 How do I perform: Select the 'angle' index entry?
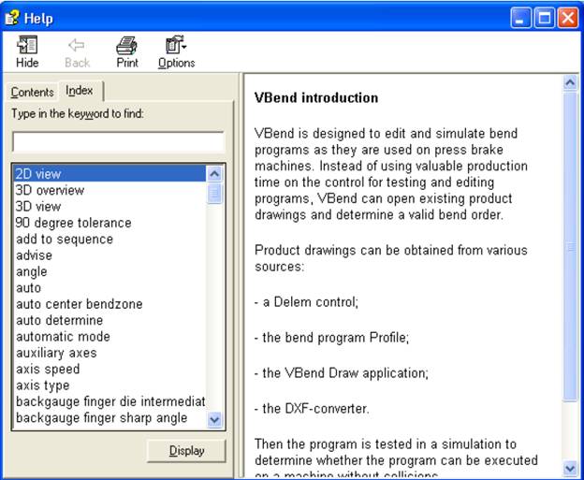point(109,272)
